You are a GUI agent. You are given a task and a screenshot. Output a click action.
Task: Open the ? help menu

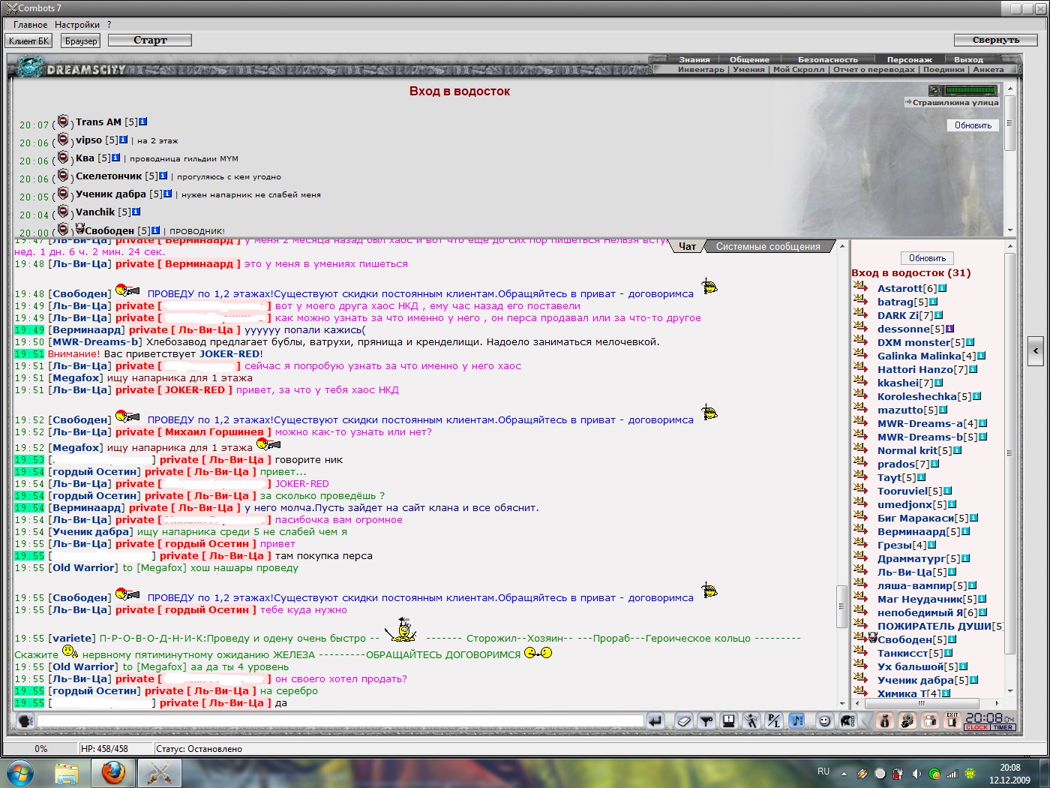pyautogui.click(x=109, y=25)
